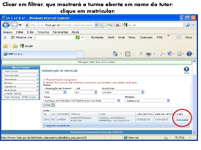Image resolution: width=201 pixels, height=150 pixels.
Task: Click the compatibility view page icon
Action: [102, 25]
